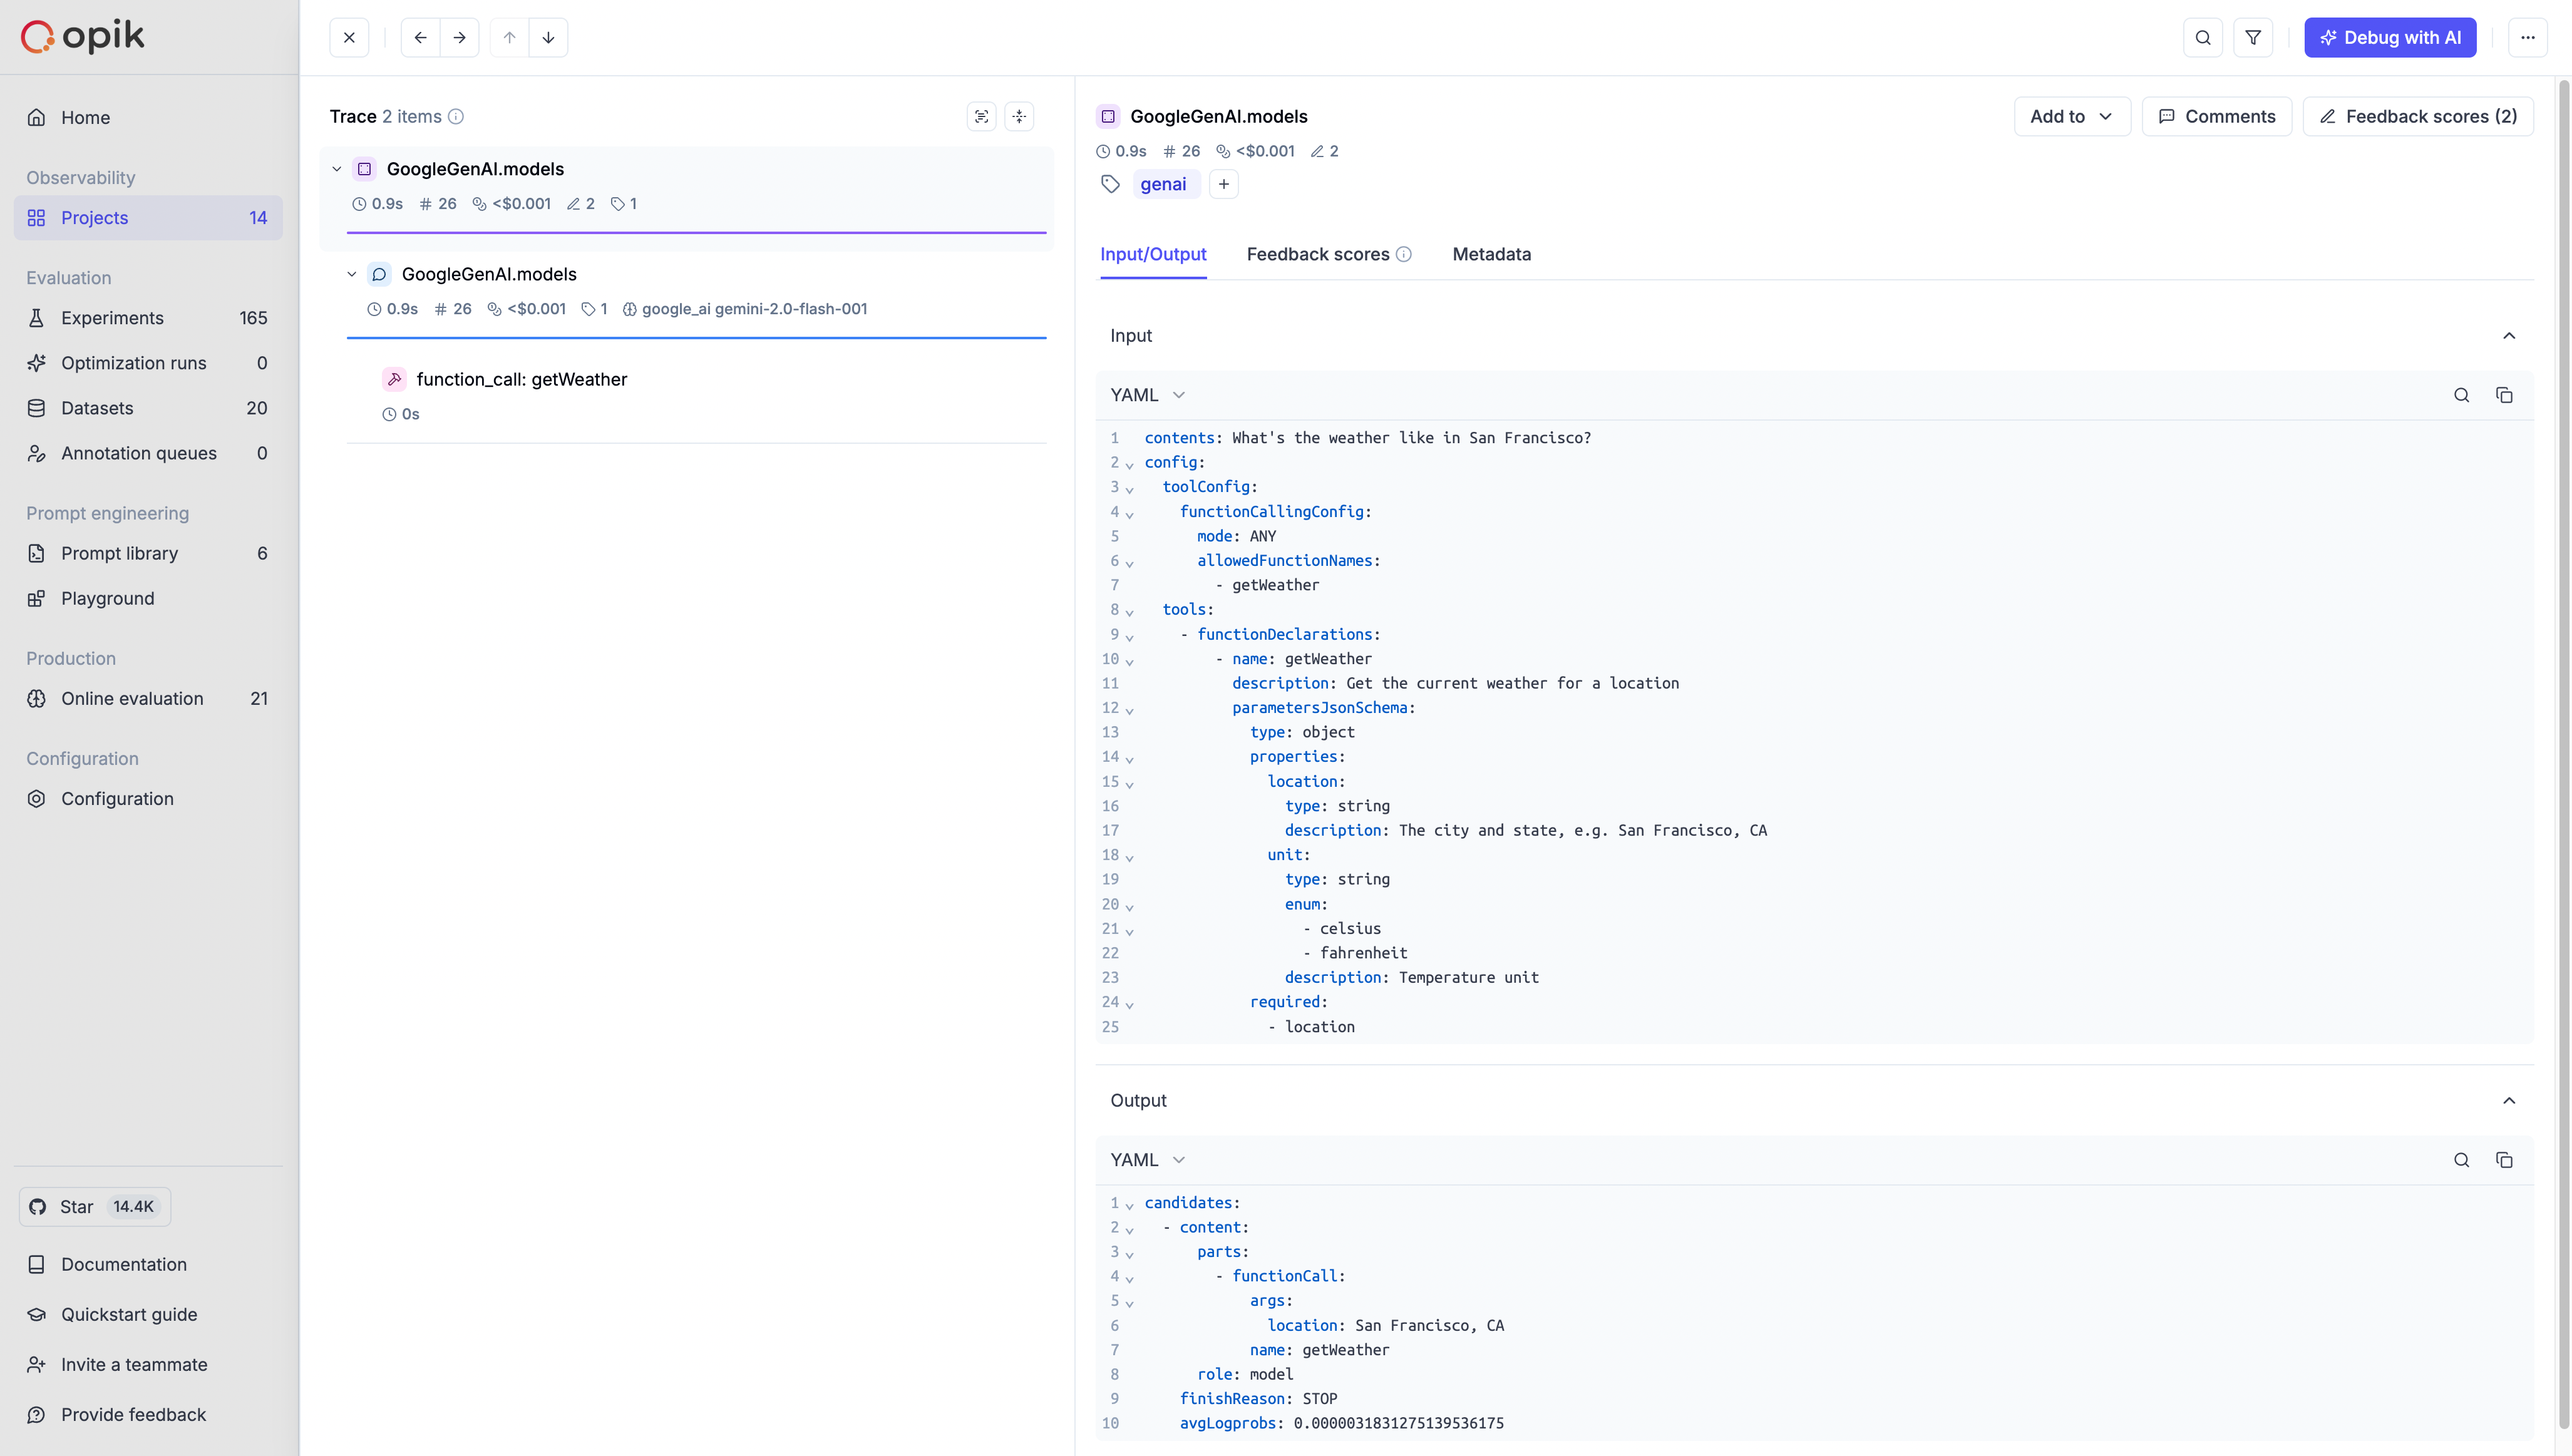The width and height of the screenshot is (2572, 1456).
Task: Copy the Input YAML using the copy icon
Action: click(x=2505, y=394)
